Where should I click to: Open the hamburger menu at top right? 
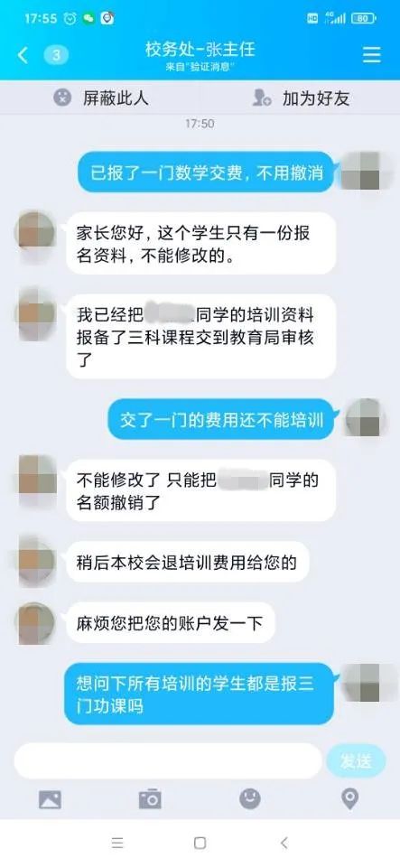372,54
